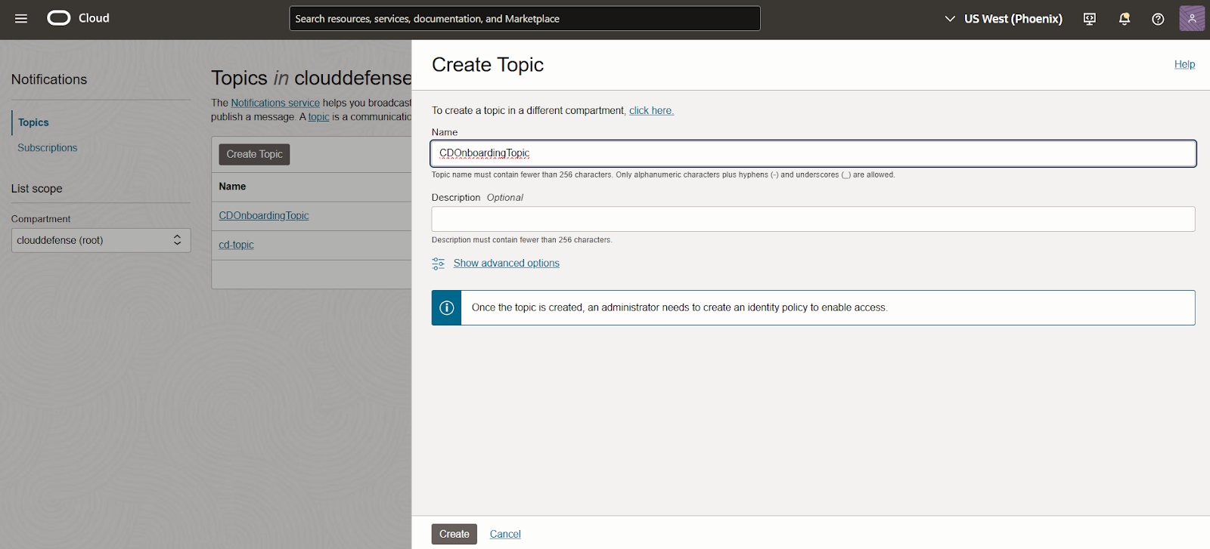The image size is (1210, 549).
Task: Open the announcements bell icon
Action: [1125, 19]
